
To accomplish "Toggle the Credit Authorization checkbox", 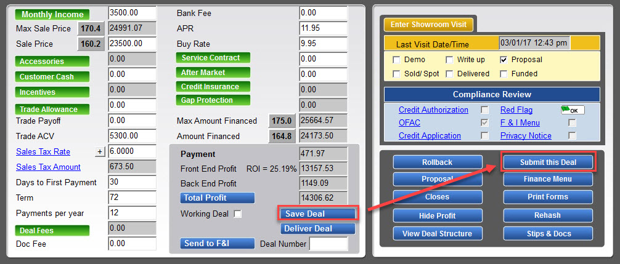I will 484,110.
